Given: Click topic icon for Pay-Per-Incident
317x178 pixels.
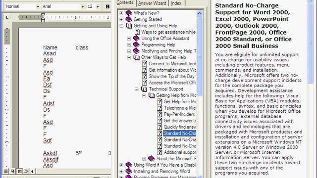Looking at the screenshot, I should pos(159,114).
